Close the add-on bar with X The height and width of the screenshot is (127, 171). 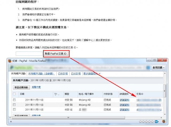(x=11, y=122)
